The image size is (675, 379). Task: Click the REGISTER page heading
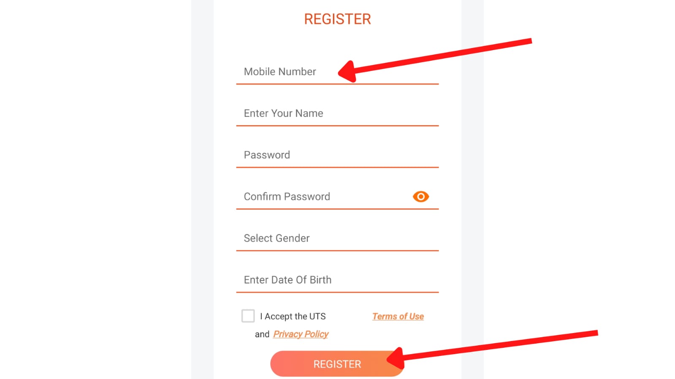[x=337, y=19]
